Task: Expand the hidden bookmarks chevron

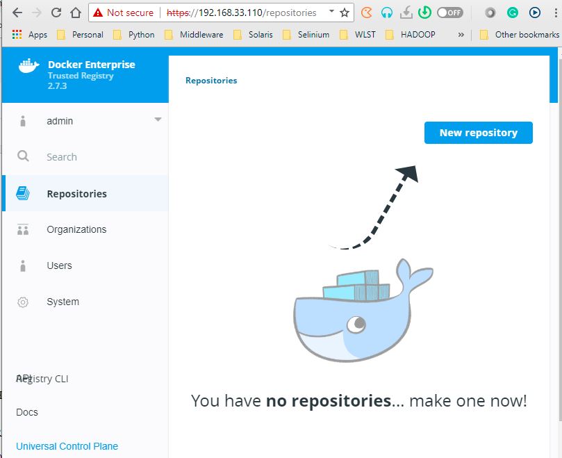Action: 459,34
